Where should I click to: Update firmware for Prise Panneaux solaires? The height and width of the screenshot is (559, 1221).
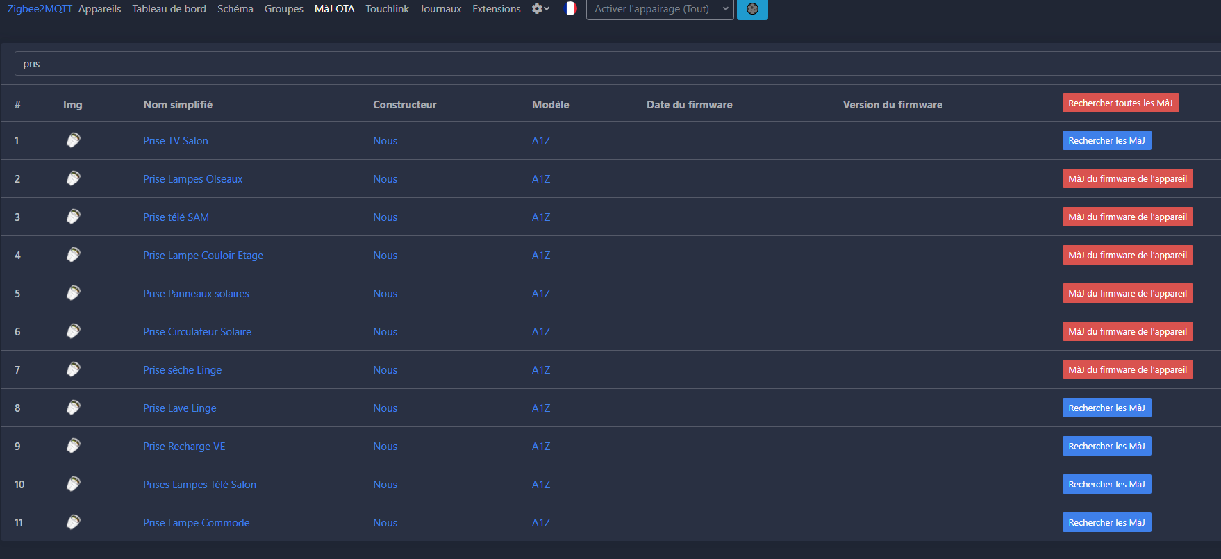(1127, 293)
